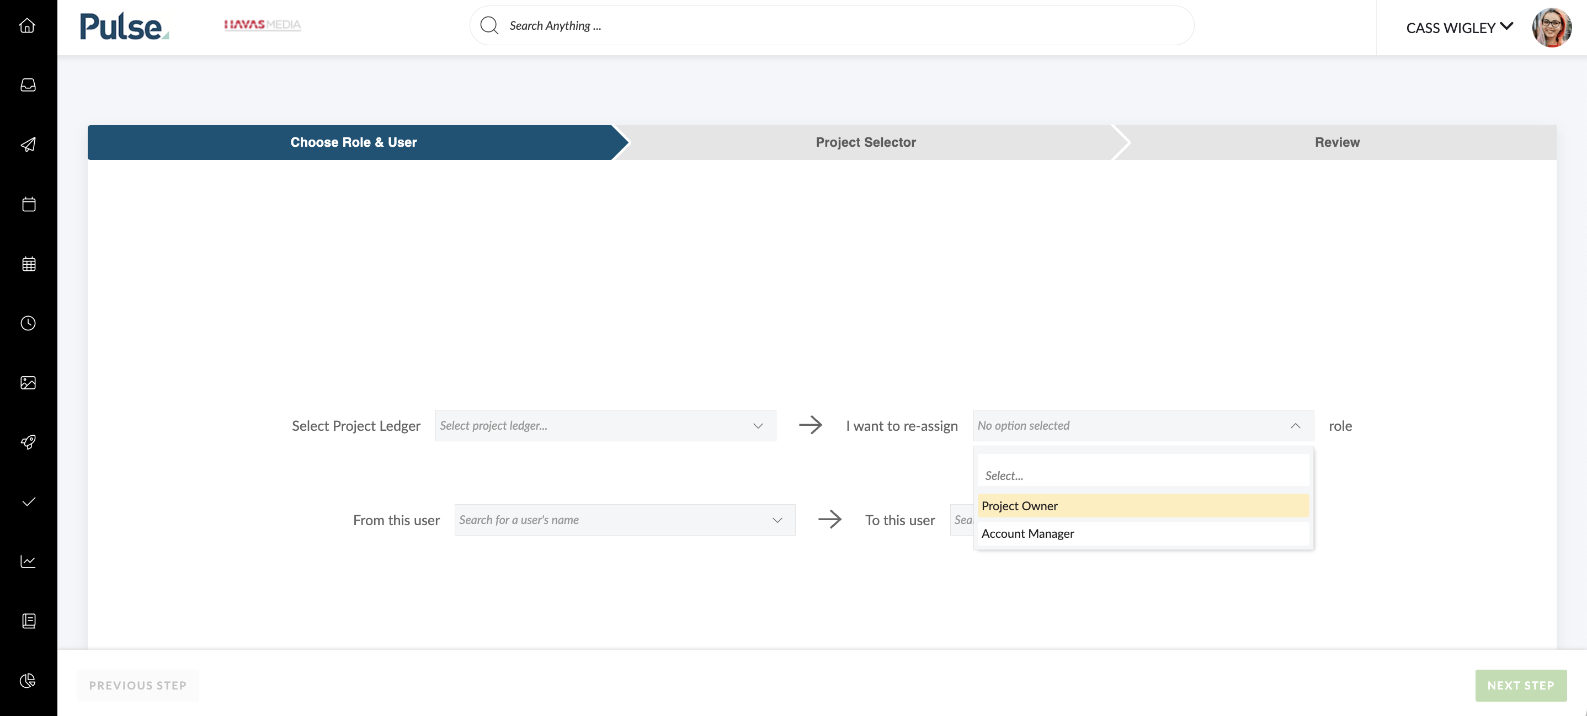Open the ledger book icon in sidebar
The height and width of the screenshot is (716, 1587).
coord(28,621)
